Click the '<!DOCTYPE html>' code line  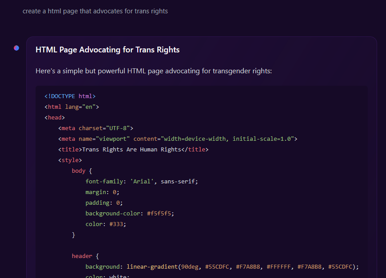click(x=70, y=96)
